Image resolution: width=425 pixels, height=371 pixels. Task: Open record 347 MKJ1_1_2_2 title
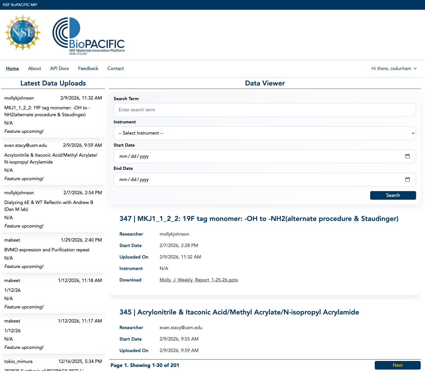259,219
